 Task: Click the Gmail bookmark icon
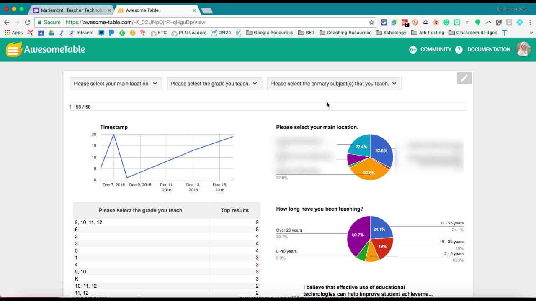(x=31, y=33)
